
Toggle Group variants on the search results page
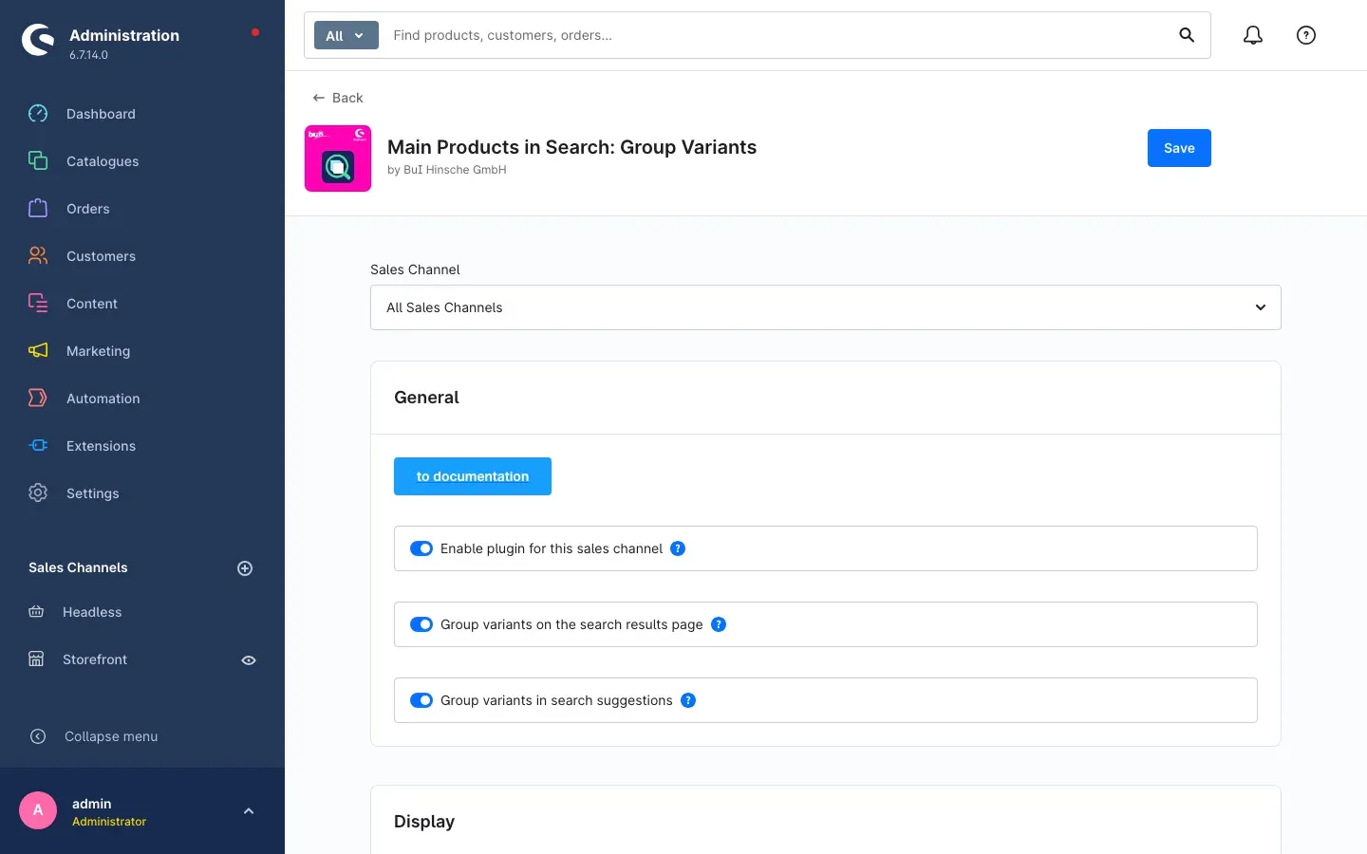click(421, 624)
